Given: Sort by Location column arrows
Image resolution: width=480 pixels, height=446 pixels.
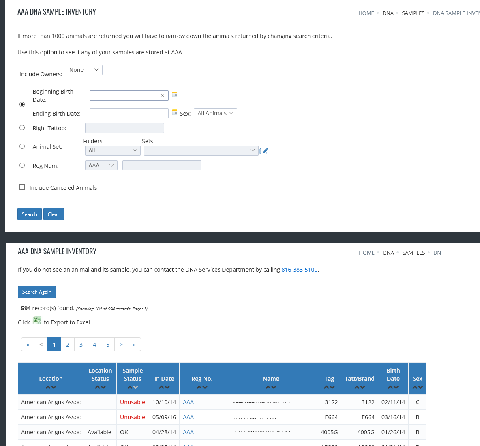Looking at the screenshot, I should pos(51,387).
